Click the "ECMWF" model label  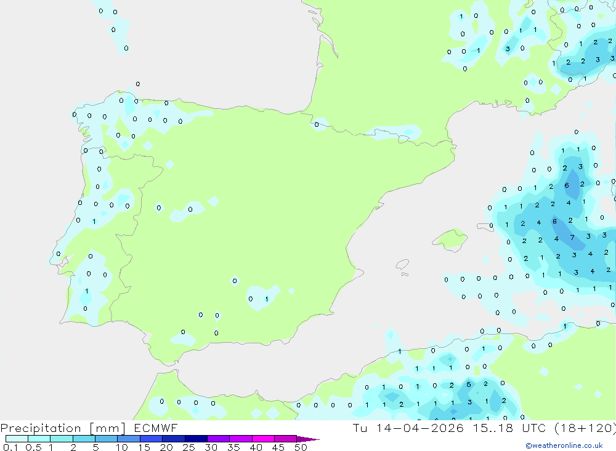(x=156, y=428)
